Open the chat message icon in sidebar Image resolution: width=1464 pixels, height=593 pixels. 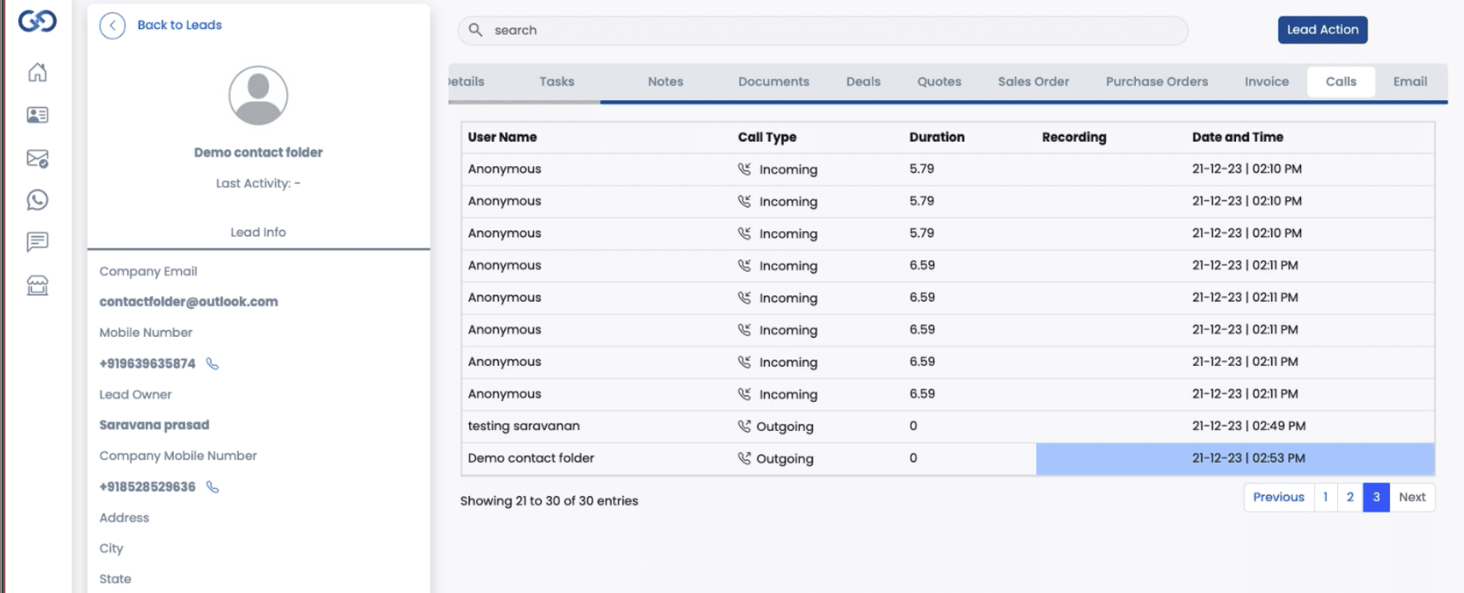point(38,242)
